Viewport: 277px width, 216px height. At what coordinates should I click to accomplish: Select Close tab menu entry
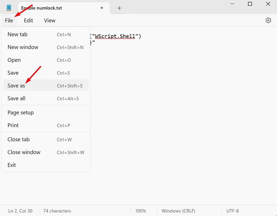point(46,139)
